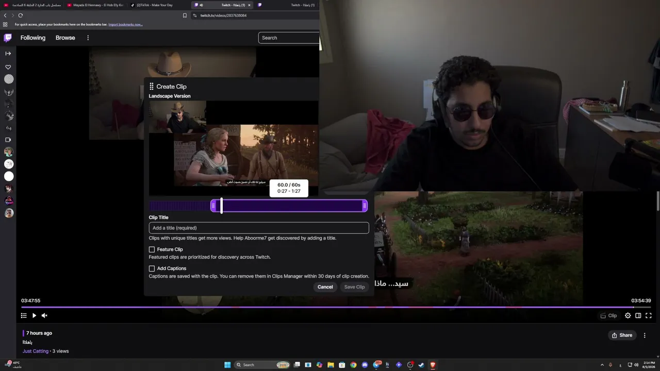Enter fullscreen in the video player

coord(649,315)
